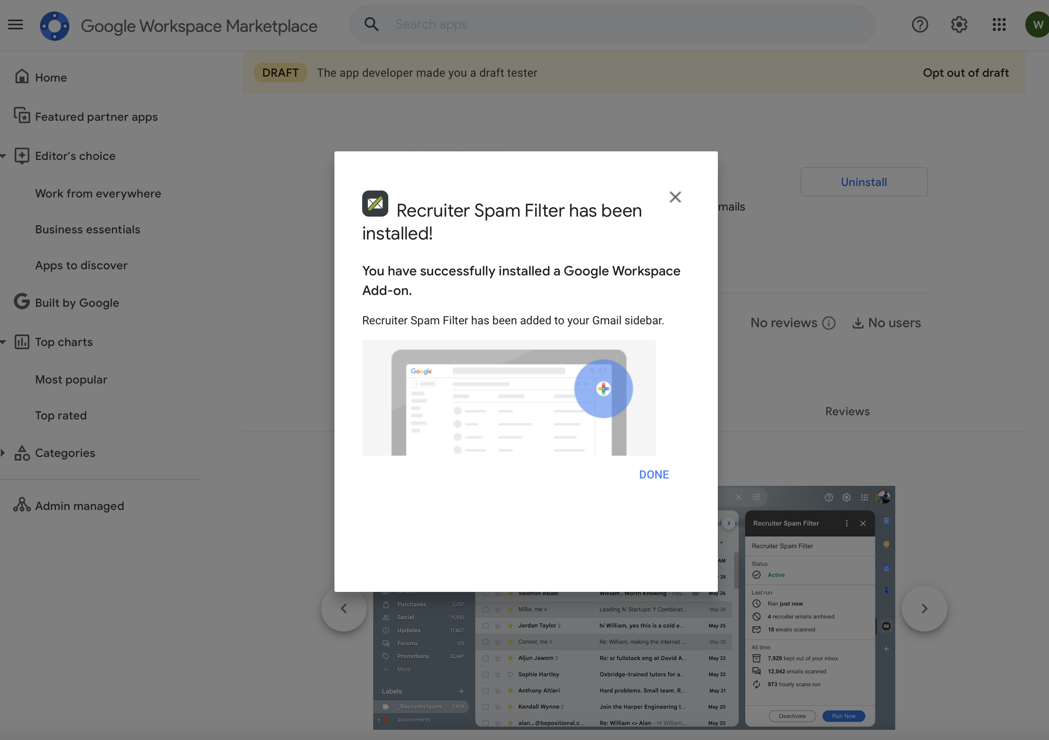Open the main hamburger menu
The height and width of the screenshot is (740, 1049).
15,25
